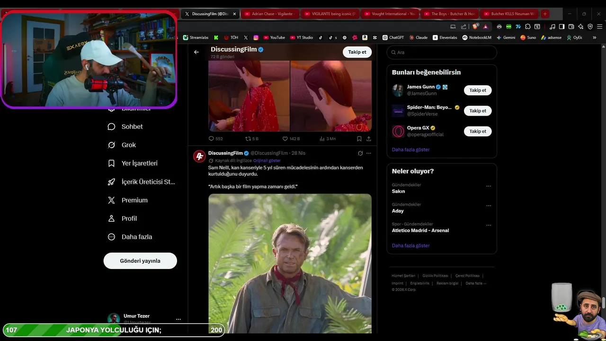Open the Sakın trending topic
Screen dimensions: 606x341
(x=398, y=191)
